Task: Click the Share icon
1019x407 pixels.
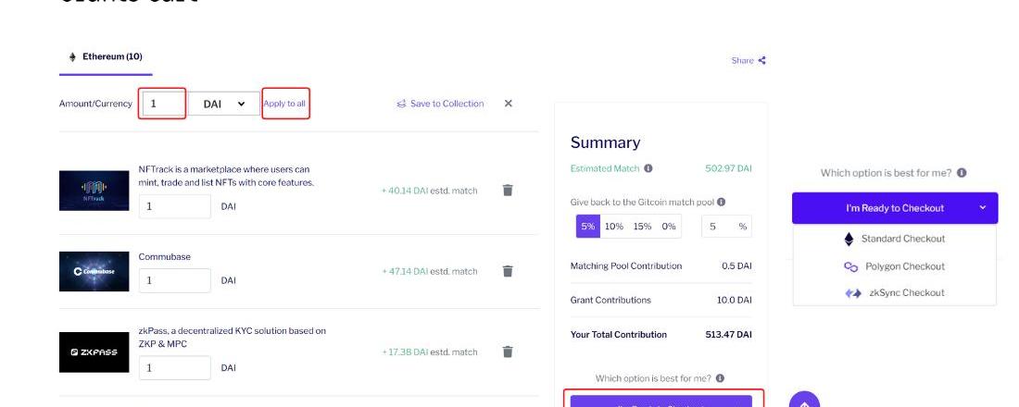Action: [761, 61]
